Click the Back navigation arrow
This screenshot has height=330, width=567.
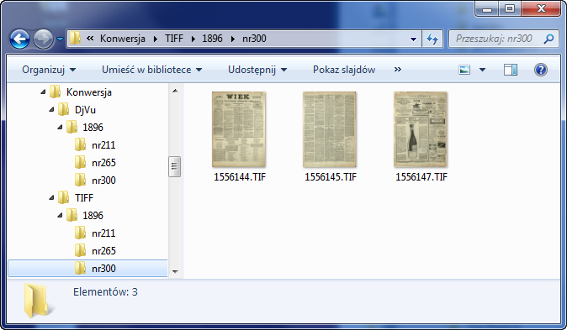coord(19,39)
